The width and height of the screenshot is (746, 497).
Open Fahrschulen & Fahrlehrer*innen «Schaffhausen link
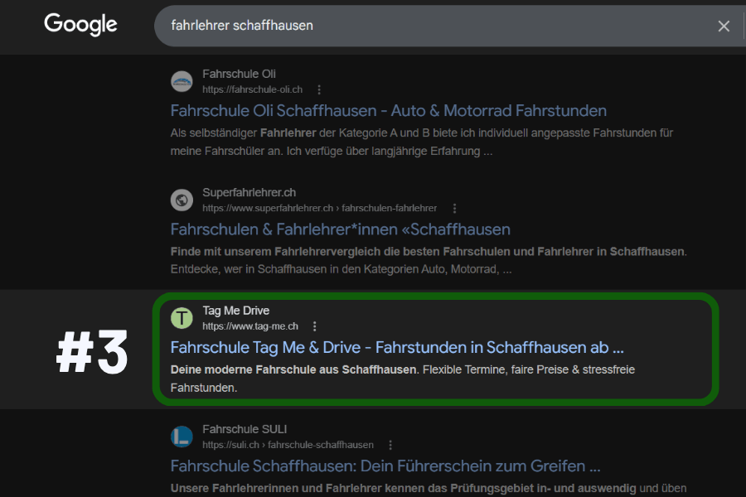(340, 229)
